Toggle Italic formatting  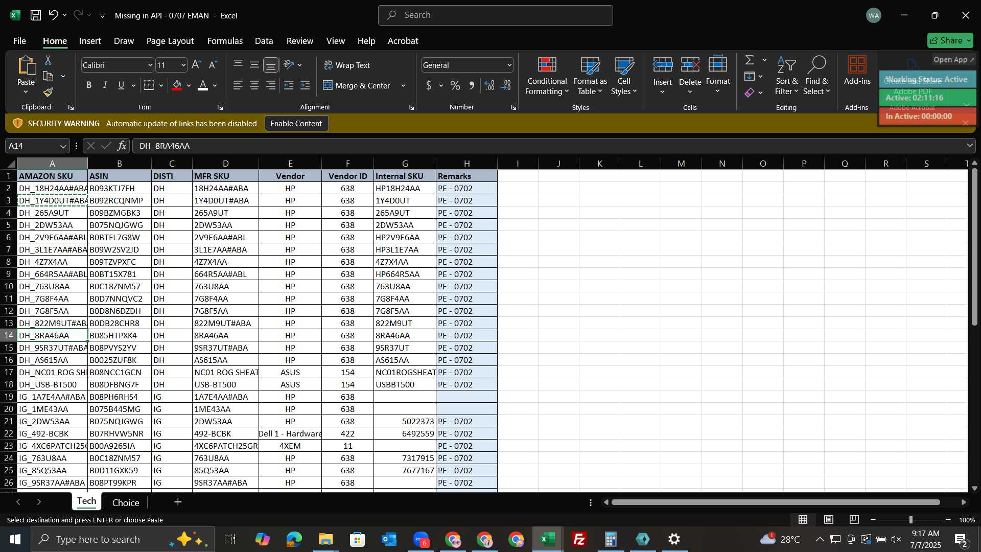tap(105, 85)
